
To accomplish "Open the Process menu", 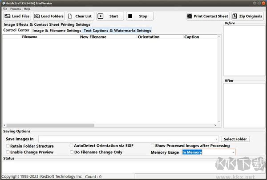I will 16,9.
